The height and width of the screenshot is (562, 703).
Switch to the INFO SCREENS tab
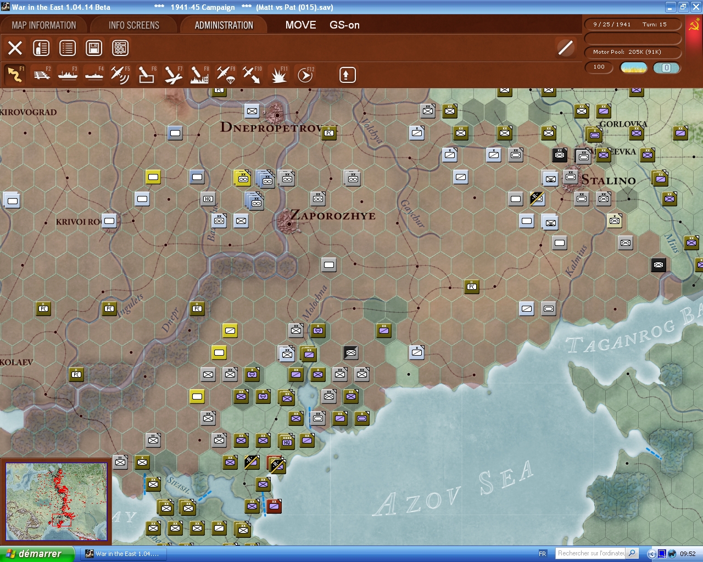[x=134, y=25]
